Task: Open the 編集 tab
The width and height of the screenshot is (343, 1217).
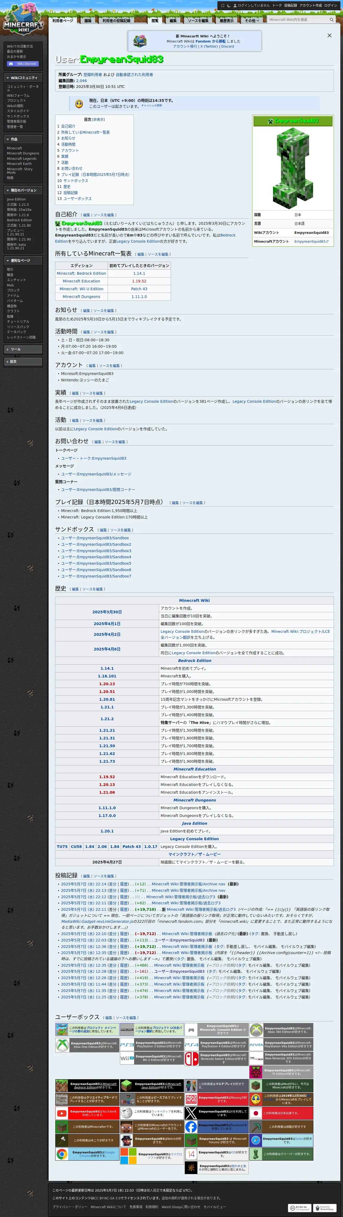Action: tap(173, 20)
